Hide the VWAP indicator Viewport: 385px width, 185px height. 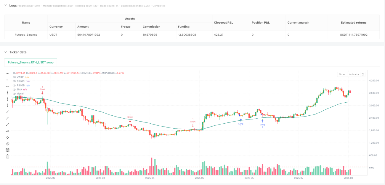[14, 77]
